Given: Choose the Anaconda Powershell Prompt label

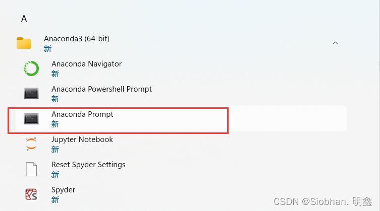Looking at the screenshot, I should pyautogui.click(x=101, y=89).
